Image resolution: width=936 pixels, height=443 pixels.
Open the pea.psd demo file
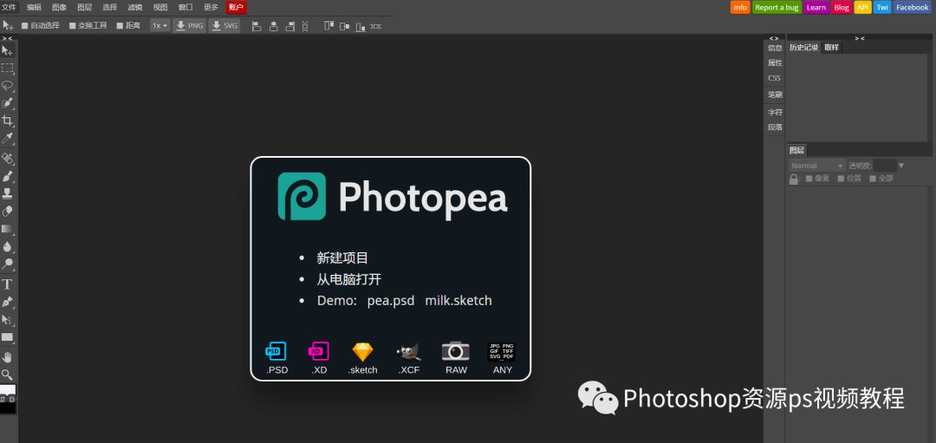click(390, 300)
